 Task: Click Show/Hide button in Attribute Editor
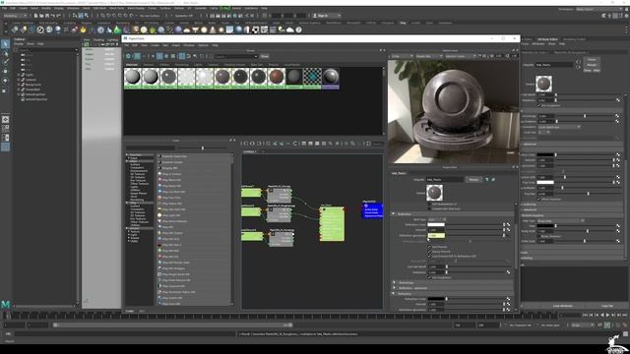click(592, 70)
